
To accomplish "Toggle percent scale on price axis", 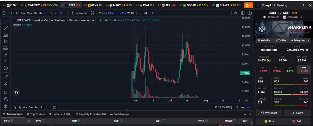I will coord(237,107).
